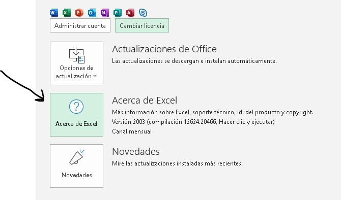Click the Word application icon

pos(54,13)
